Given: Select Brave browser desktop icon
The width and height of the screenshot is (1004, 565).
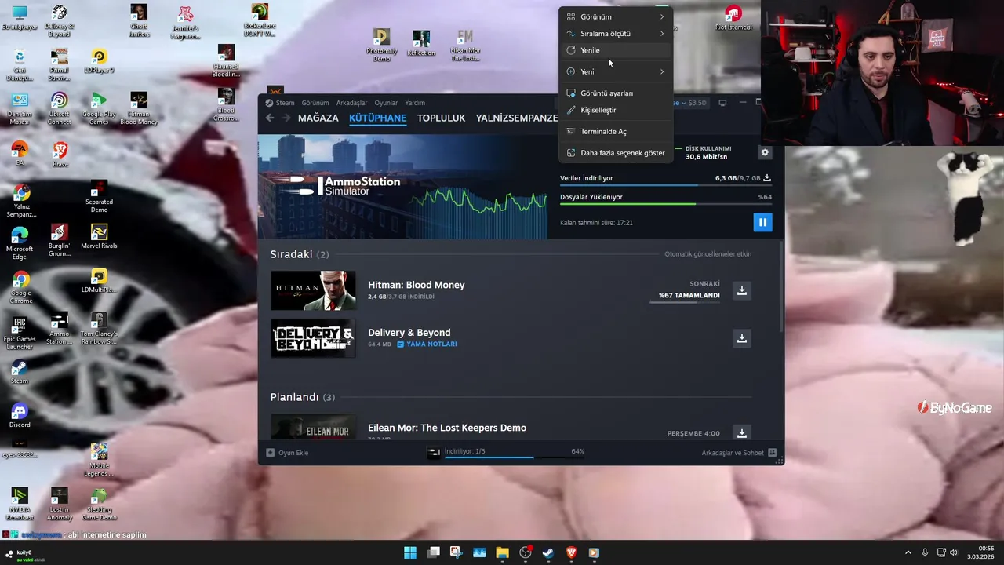Looking at the screenshot, I should click(60, 153).
